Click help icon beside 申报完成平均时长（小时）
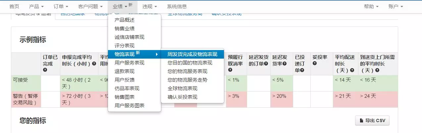422x133 pixels. click(94, 64)
